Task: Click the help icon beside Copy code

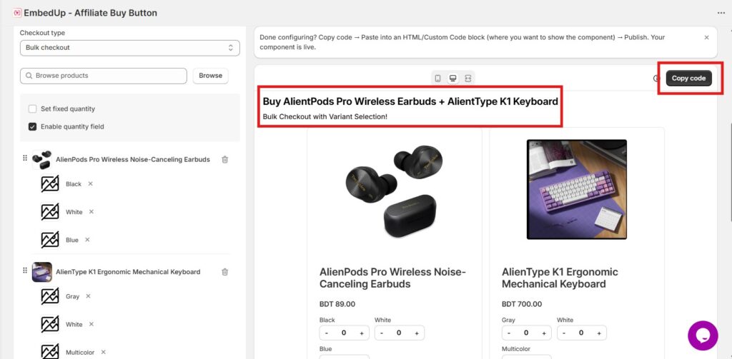Action: pos(656,79)
